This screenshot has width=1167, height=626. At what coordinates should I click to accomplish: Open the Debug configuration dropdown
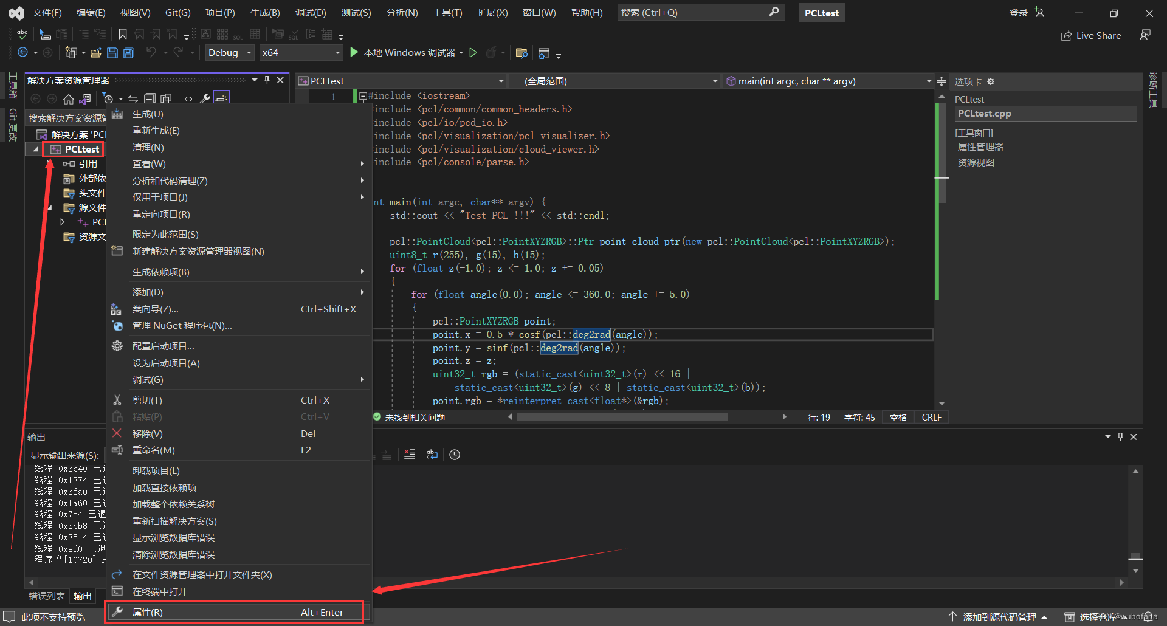pyautogui.click(x=230, y=53)
